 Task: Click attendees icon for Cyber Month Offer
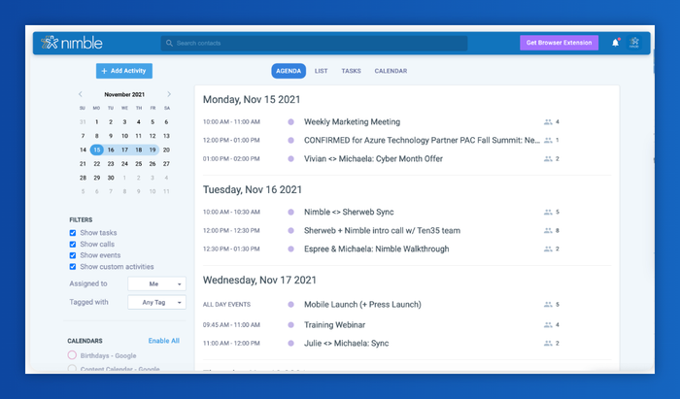(548, 159)
